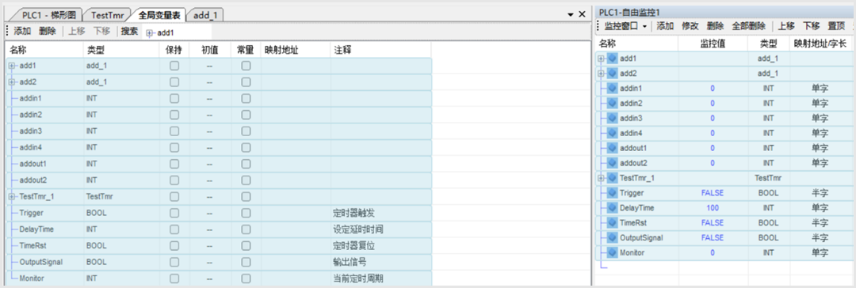Click the 监控值 column header
The image size is (856, 288).
(713, 44)
